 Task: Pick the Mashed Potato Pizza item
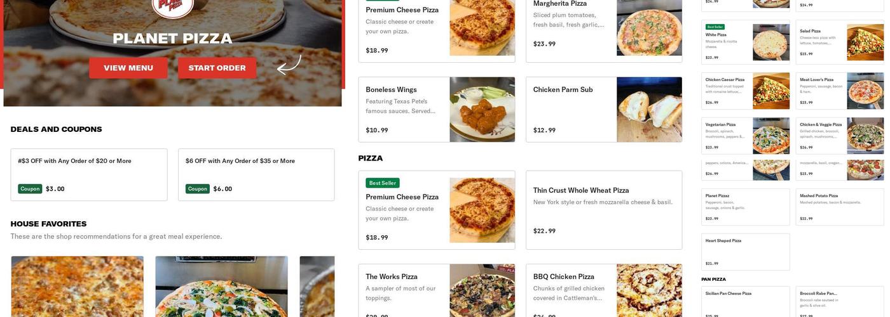click(x=840, y=207)
